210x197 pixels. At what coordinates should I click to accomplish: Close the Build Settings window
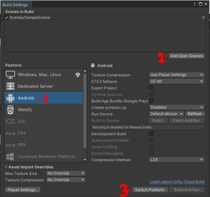click(x=206, y=4)
